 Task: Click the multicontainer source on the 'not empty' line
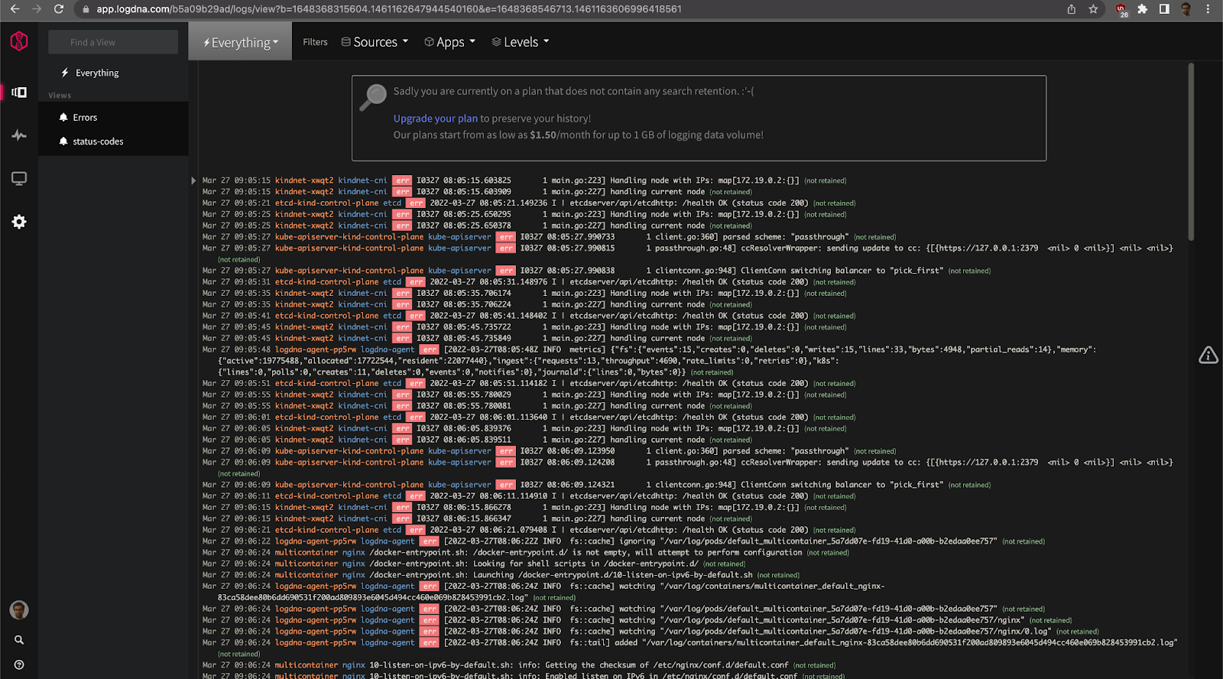(306, 552)
